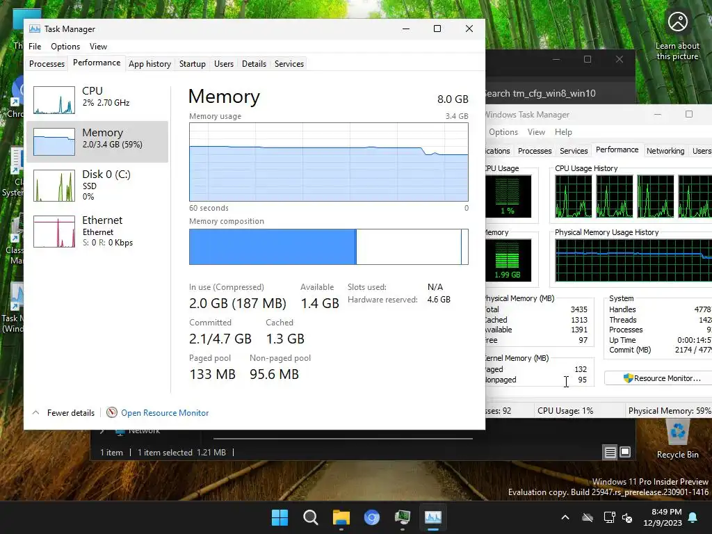Switch to Networking tab in Windows Task Manager

point(665,151)
